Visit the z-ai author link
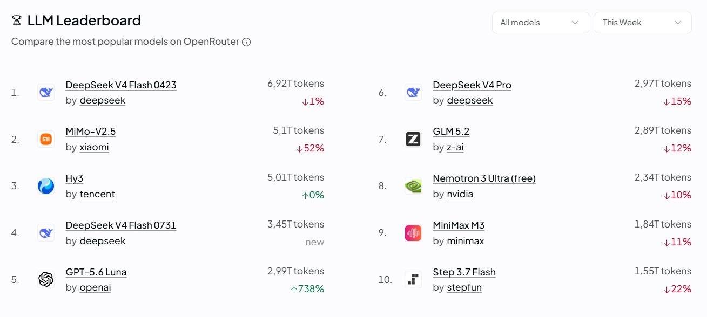Viewport: 707px width, 317px height. click(x=455, y=147)
